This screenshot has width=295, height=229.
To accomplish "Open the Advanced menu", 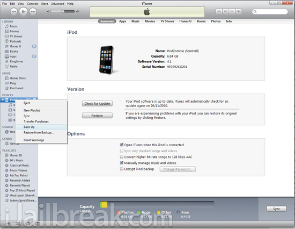I will point(57,4).
